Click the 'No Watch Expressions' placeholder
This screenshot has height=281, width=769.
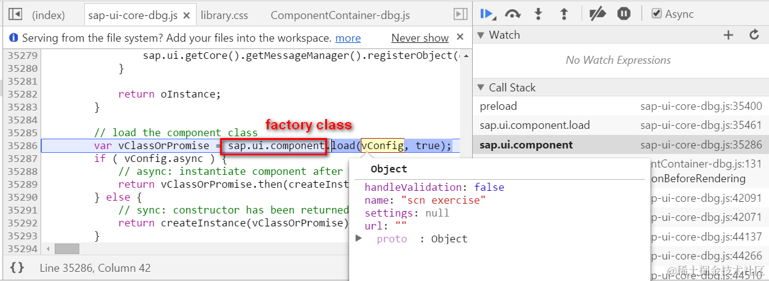point(618,60)
